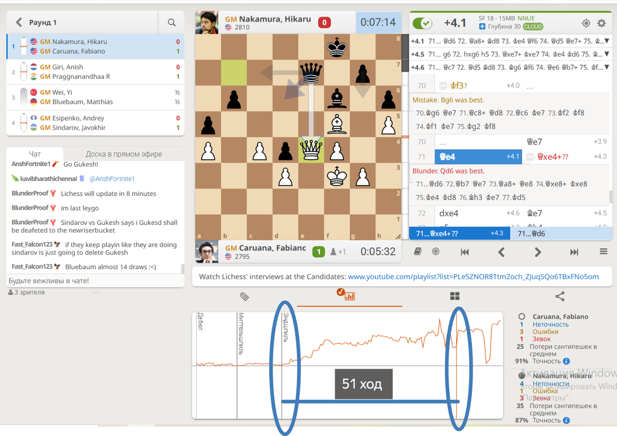Screen dimensions: 617x436
Task: Select the Nakamura vs Caruana game
Action: point(95,46)
